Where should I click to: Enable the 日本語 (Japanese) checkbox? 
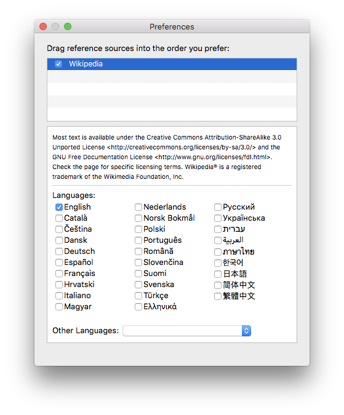point(218,274)
